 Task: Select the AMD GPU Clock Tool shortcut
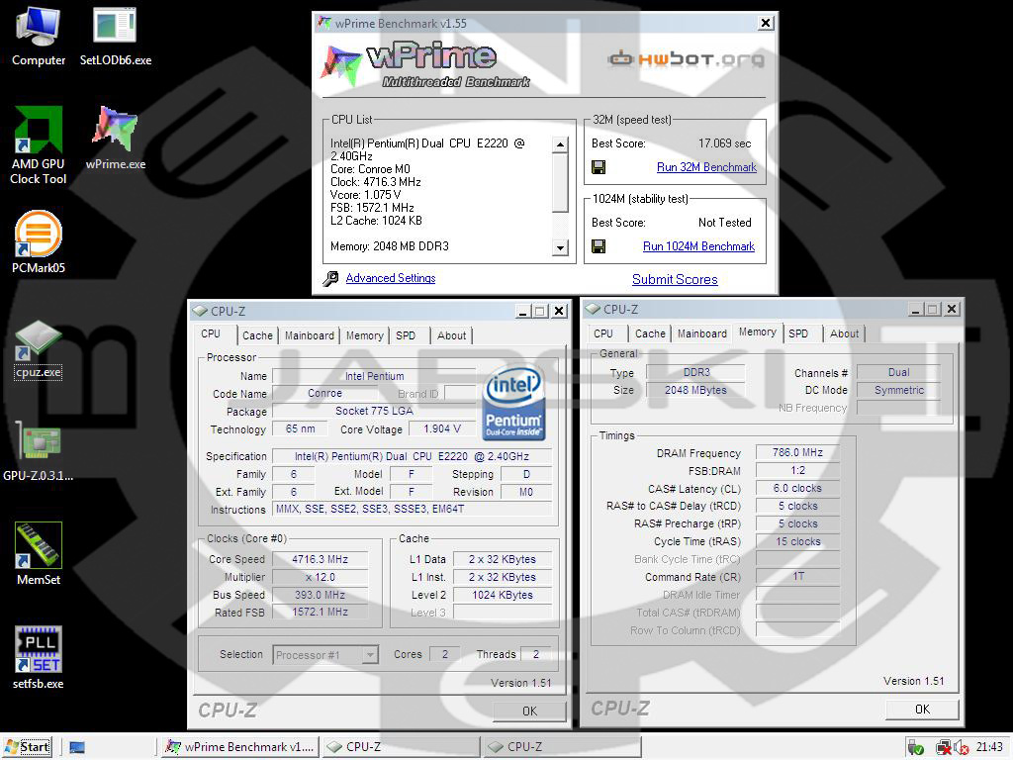click(39, 145)
